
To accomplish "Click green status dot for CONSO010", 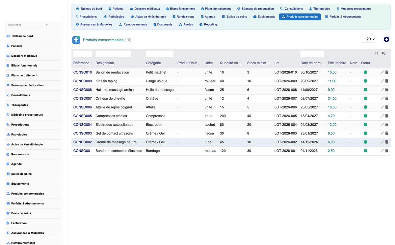I will pos(365,72).
